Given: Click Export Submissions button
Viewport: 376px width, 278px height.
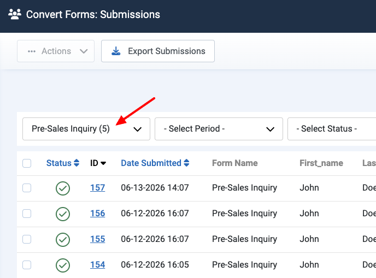Looking at the screenshot, I should pos(158,51).
